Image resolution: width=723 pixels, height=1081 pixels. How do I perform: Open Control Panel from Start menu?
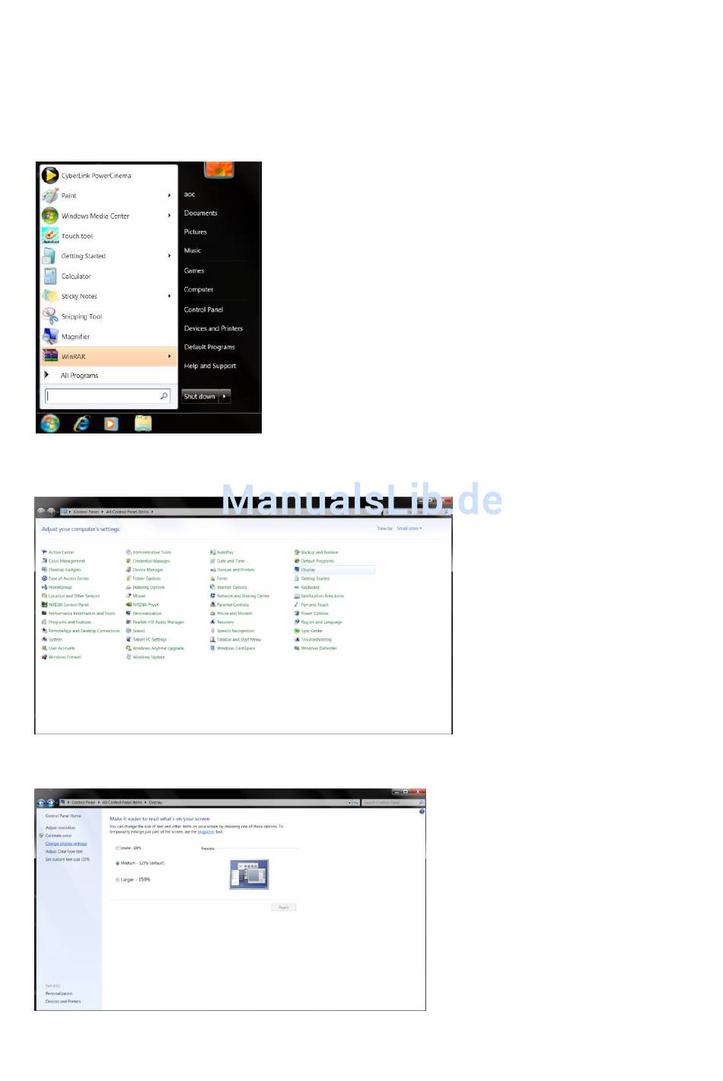(203, 309)
